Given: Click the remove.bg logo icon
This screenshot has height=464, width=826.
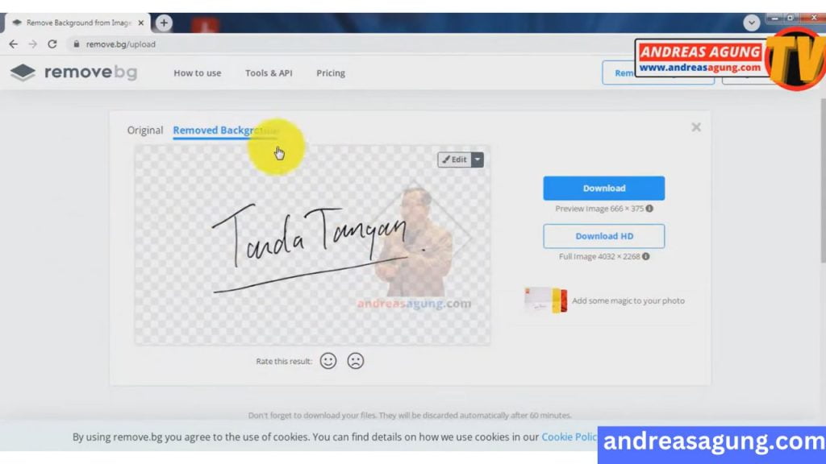Looking at the screenshot, I should pos(23,72).
